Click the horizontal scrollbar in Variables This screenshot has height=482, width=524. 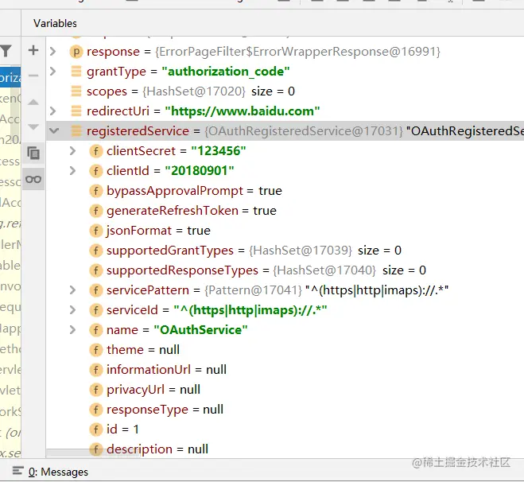click(92, 453)
